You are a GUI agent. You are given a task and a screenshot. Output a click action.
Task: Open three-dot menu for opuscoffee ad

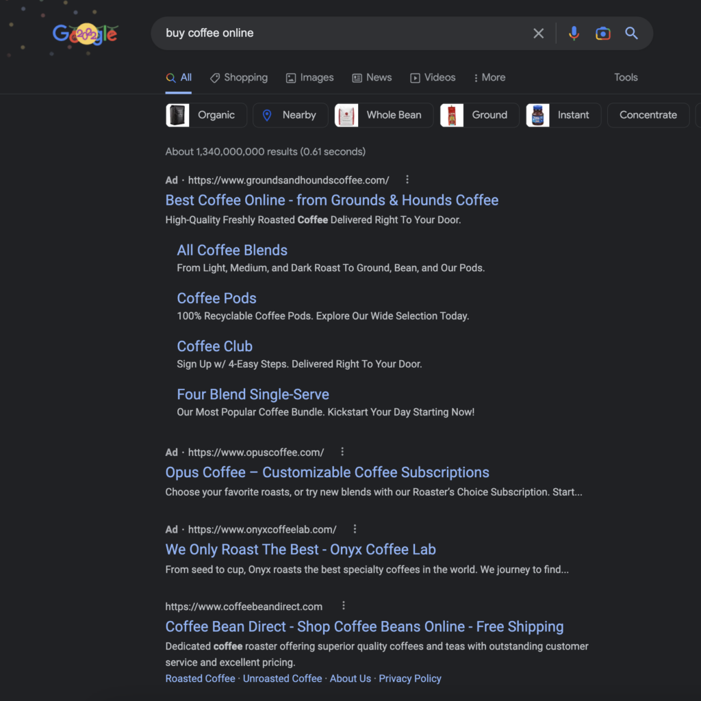(342, 452)
